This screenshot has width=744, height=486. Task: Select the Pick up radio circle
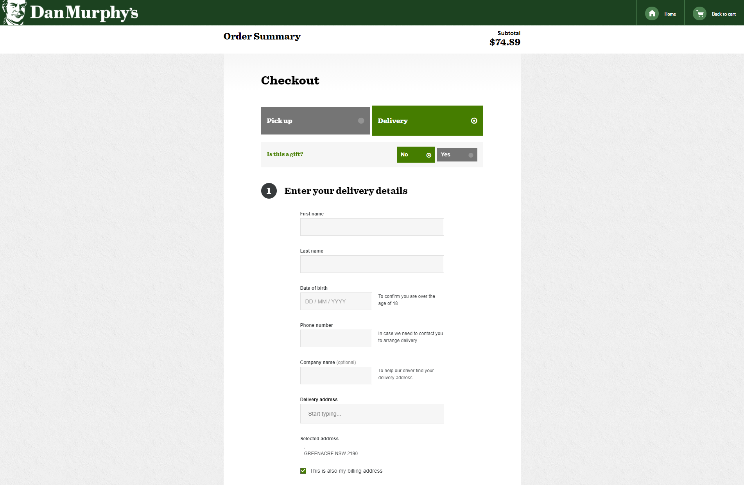(361, 121)
